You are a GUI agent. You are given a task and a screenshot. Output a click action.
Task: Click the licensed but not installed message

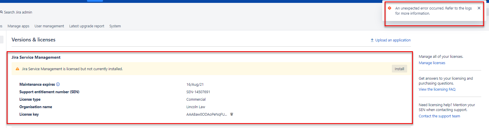tap(72, 69)
